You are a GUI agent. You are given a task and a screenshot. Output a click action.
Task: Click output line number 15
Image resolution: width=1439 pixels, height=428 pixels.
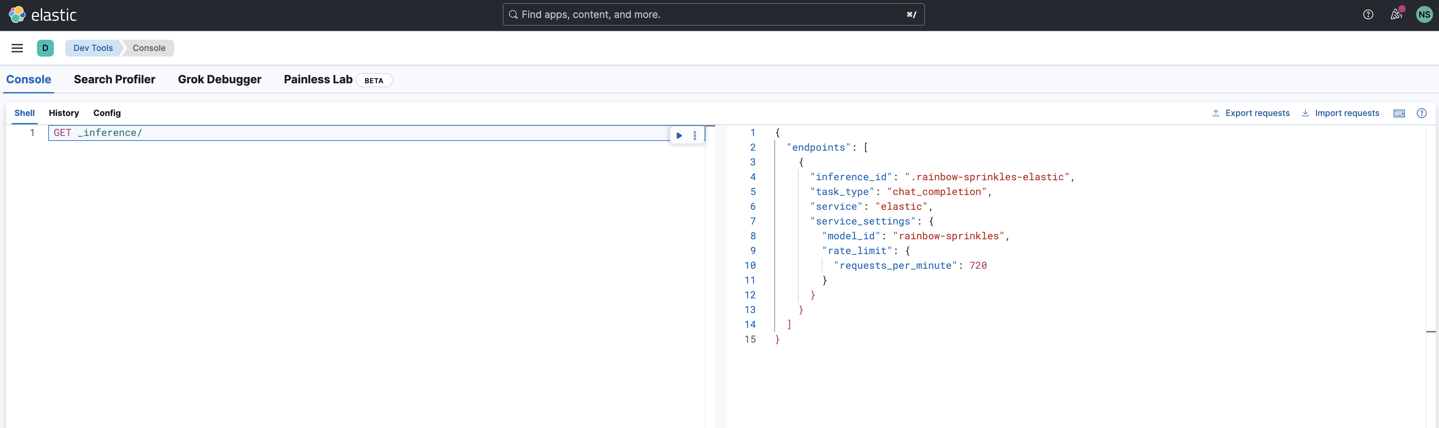[750, 339]
